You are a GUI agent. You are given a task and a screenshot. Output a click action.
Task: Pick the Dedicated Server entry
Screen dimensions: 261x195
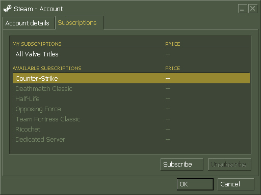[131, 139]
